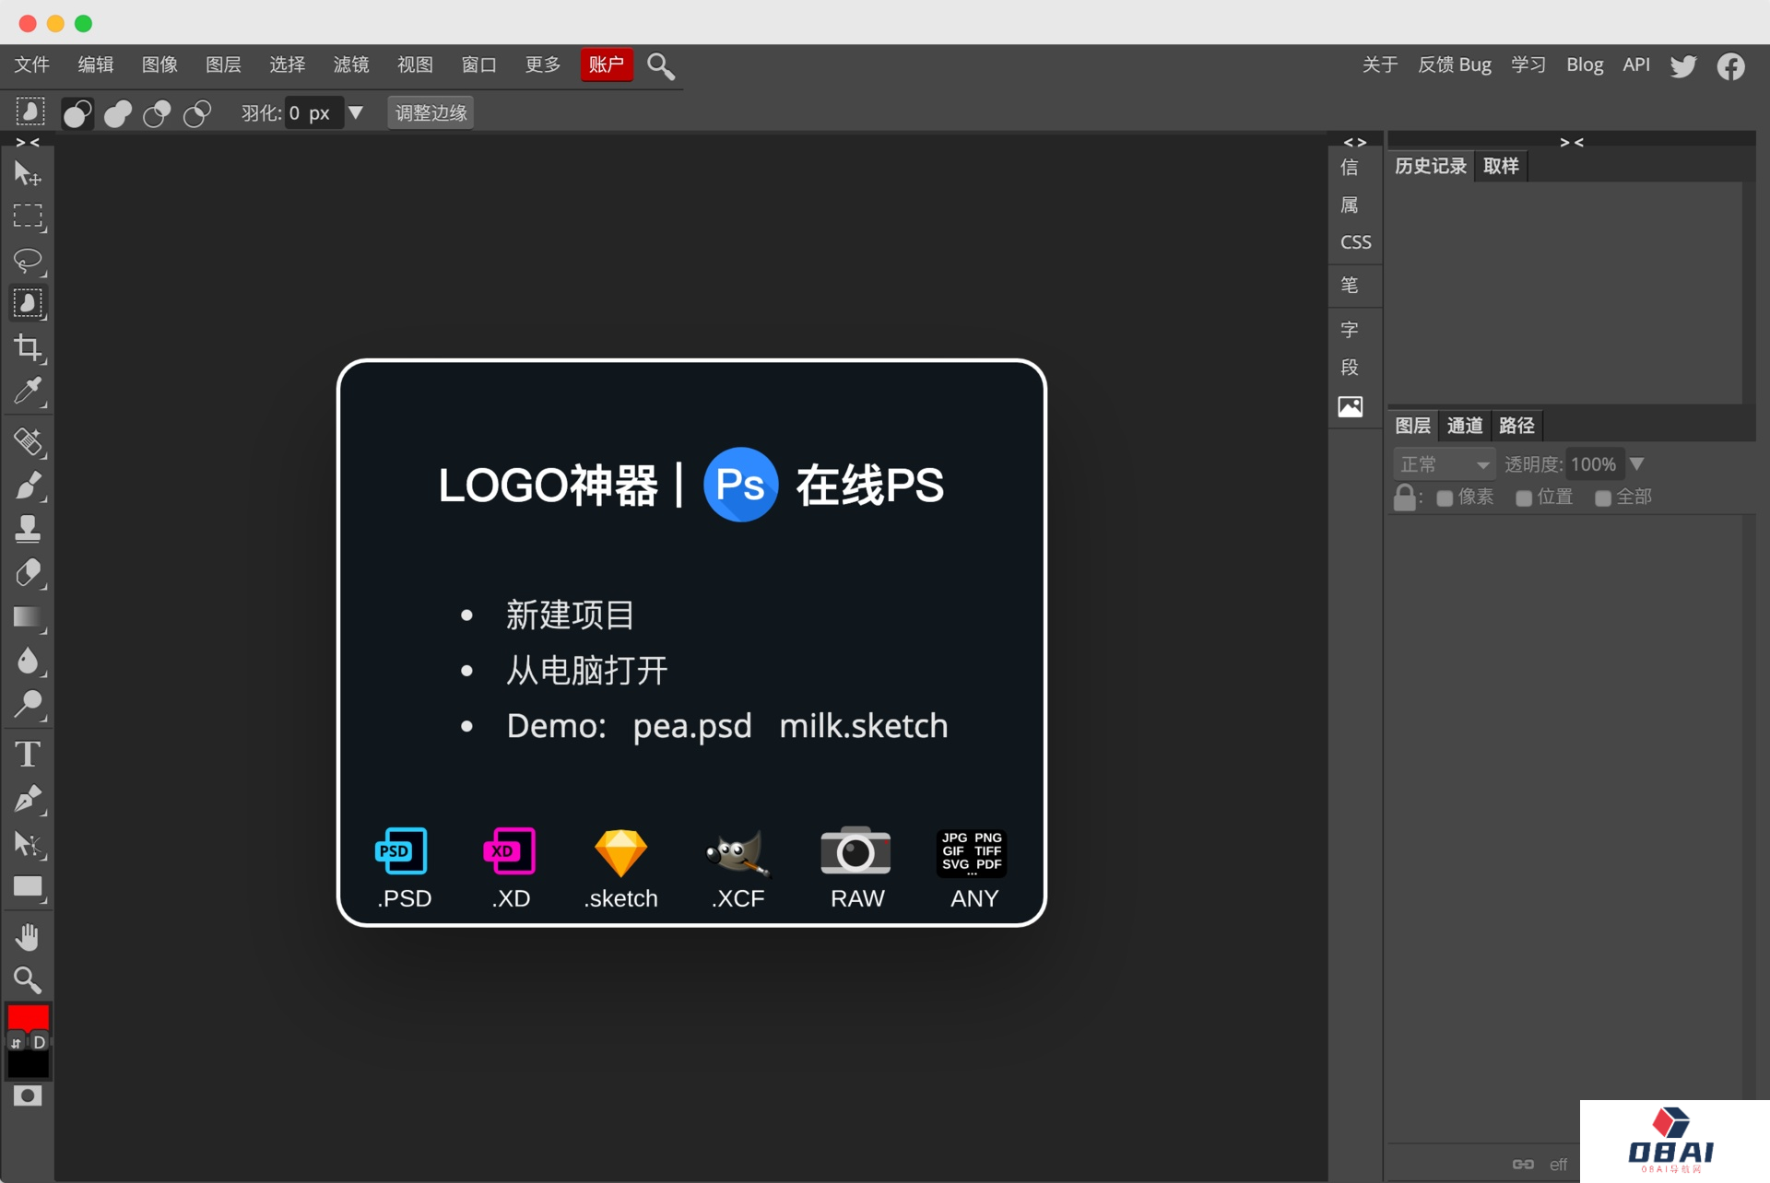Open the feather 羽化 dropdown arrow
1770x1183 pixels.
coord(355,112)
